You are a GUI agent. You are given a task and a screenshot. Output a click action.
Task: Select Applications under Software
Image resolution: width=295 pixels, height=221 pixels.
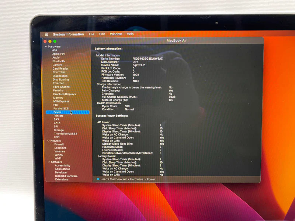click(x=62, y=169)
